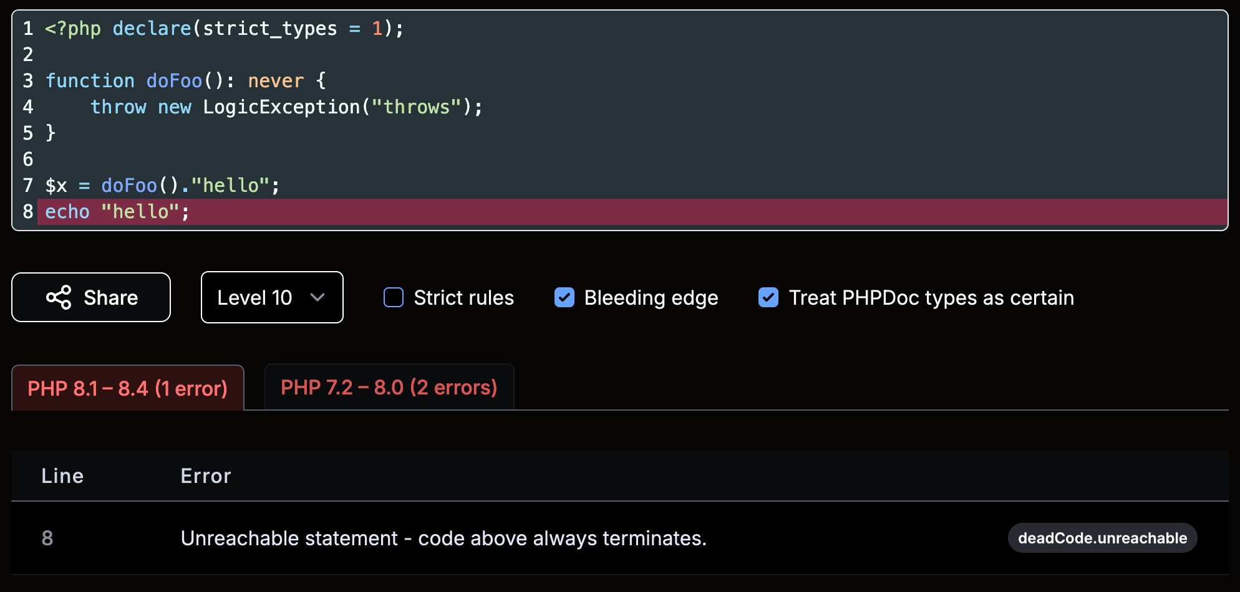The height and width of the screenshot is (592, 1240).
Task: Enable the Strict rules checkbox
Action: click(394, 297)
